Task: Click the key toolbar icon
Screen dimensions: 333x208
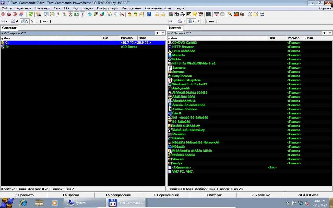Action: [x=96, y=14]
